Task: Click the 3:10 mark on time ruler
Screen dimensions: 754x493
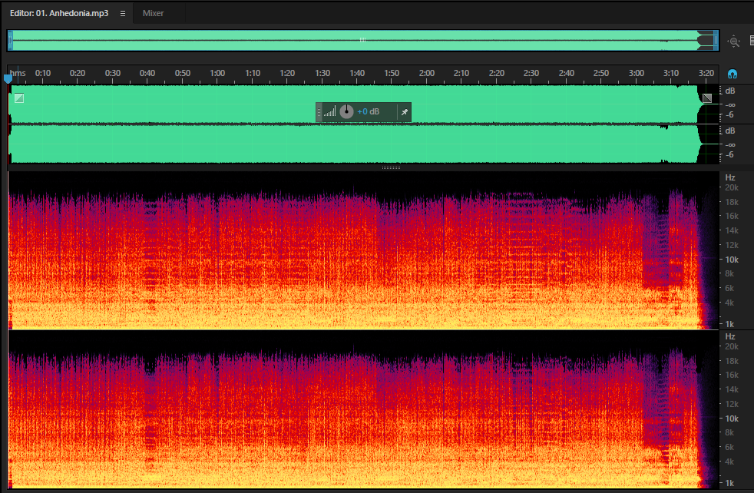Action: pos(671,73)
